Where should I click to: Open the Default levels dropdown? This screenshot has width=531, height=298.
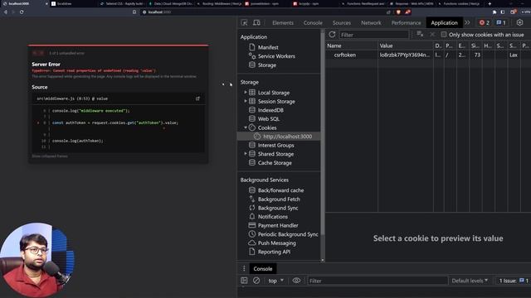470,281
